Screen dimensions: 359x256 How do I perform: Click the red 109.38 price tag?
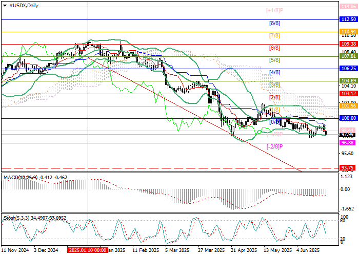coord(348,44)
